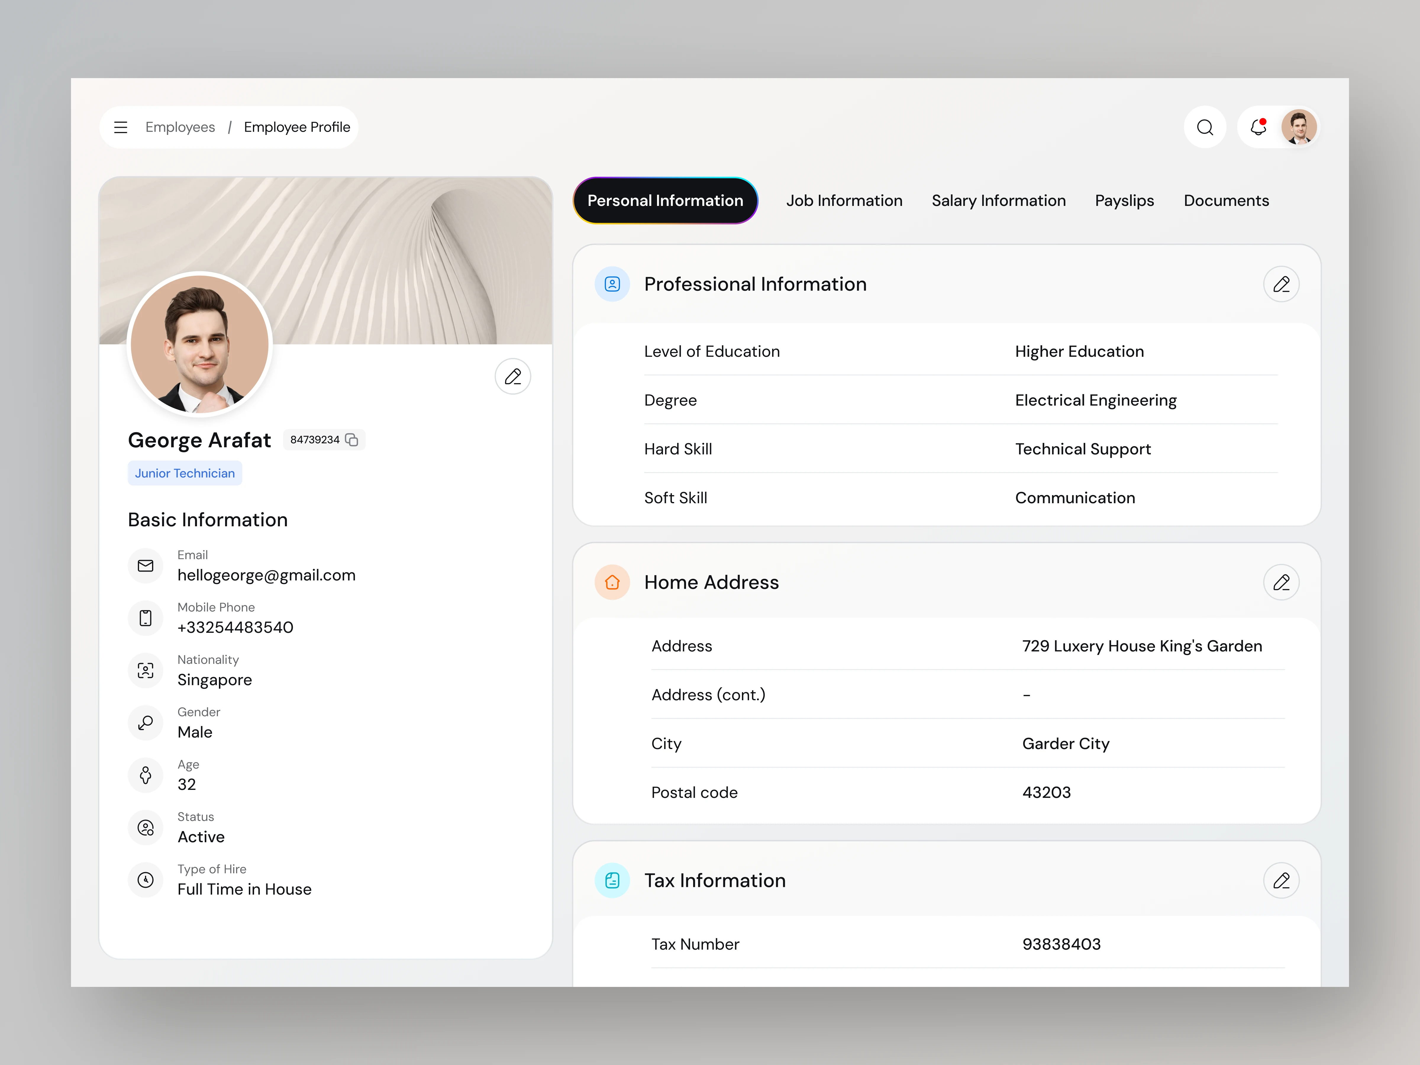Click the Soft Skill label

click(675, 498)
